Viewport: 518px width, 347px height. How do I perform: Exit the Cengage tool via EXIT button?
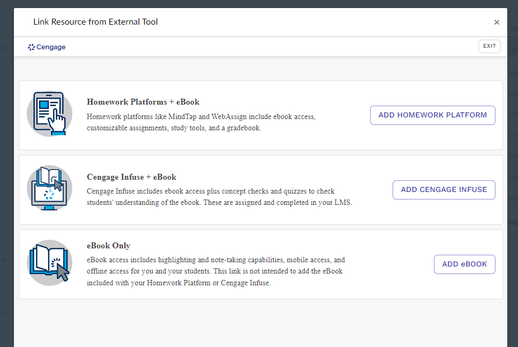[489, 46]
